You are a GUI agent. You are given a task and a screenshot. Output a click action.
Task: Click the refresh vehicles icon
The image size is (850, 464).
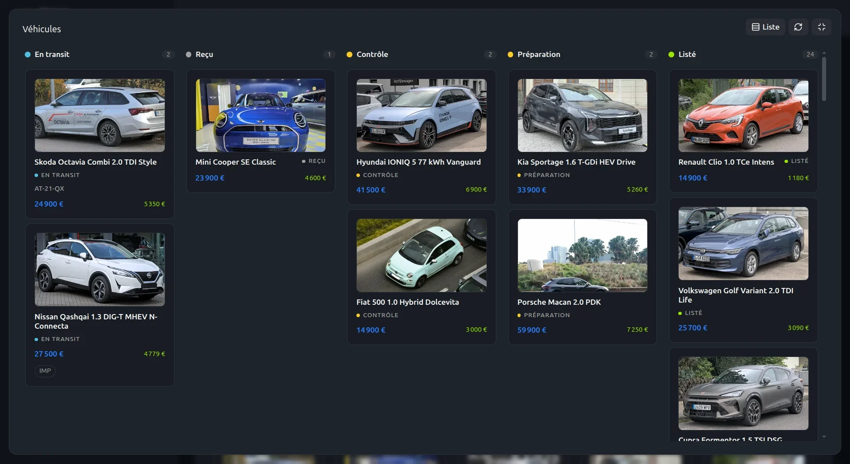798,27
